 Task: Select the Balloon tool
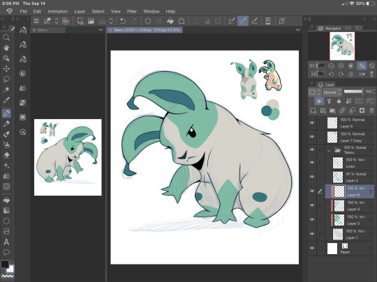coord(6,252)
